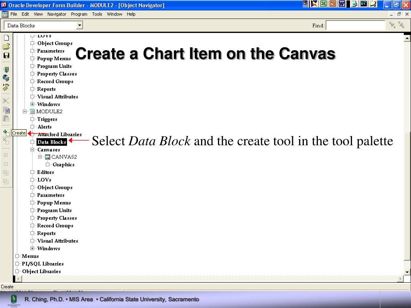Viewport: 411px width, 308px height.
Task: Select the Triggers node
Action: (x=47, y=119)
